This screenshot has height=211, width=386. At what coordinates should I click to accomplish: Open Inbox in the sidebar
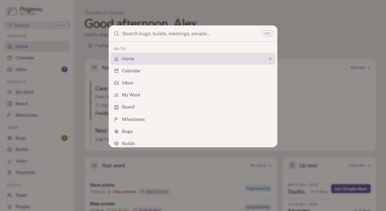[37, 69]
